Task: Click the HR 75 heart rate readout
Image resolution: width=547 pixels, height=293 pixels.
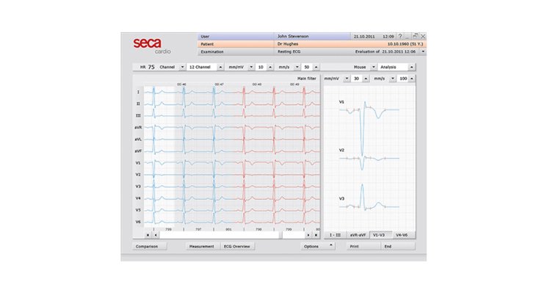Action: click(148, 67)
